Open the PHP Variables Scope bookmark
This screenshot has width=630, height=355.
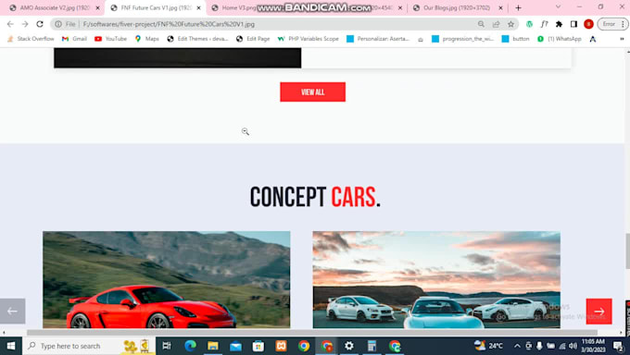coord(309,39)
